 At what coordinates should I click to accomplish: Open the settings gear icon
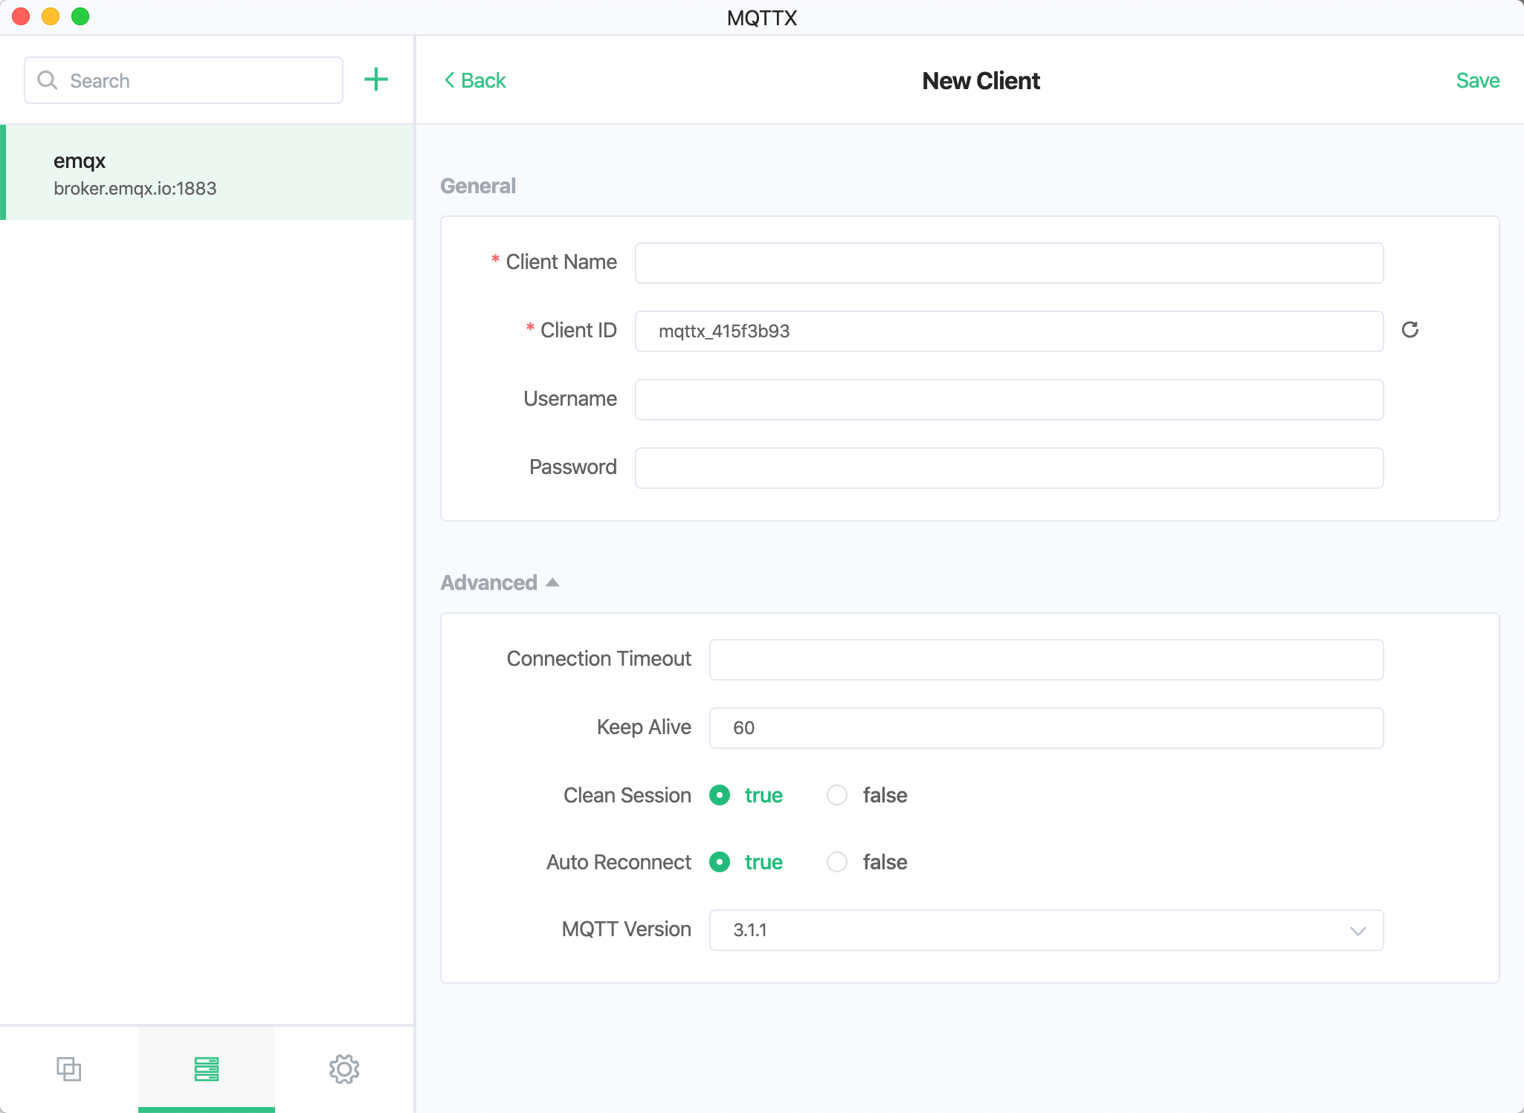pyautogui.click(x=343, y=1069)
